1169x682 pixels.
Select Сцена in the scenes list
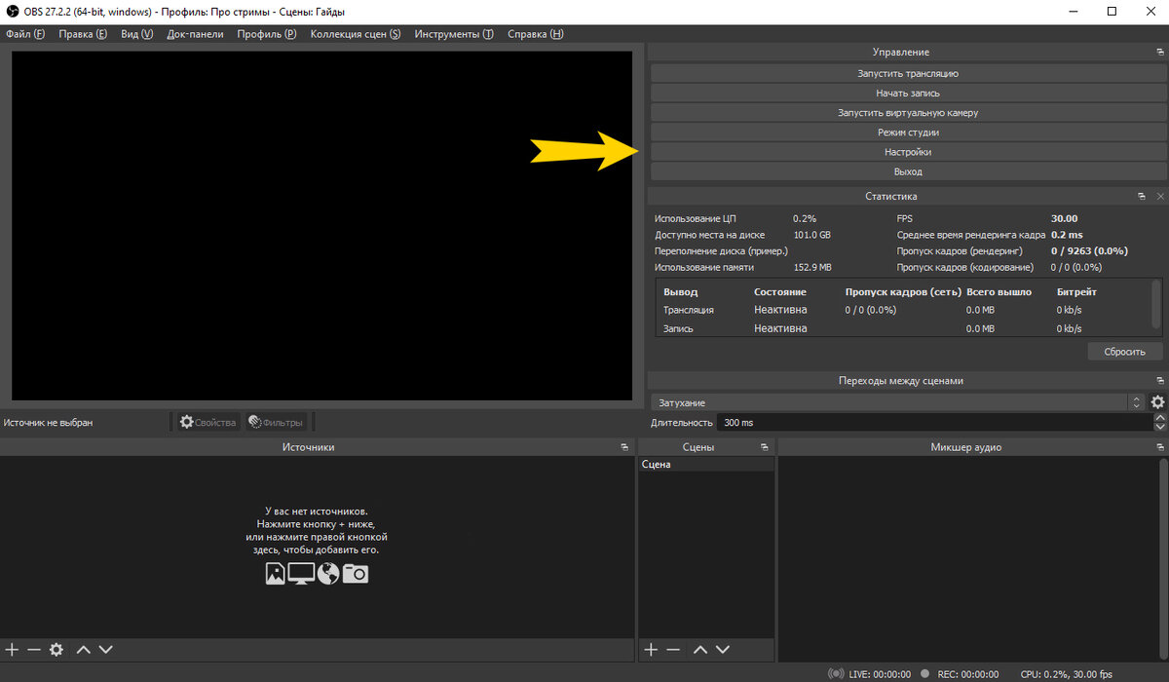[x=706, y=465]
